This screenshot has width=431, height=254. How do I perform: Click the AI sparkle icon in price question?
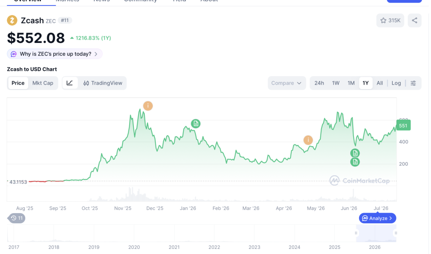[13, 54]
